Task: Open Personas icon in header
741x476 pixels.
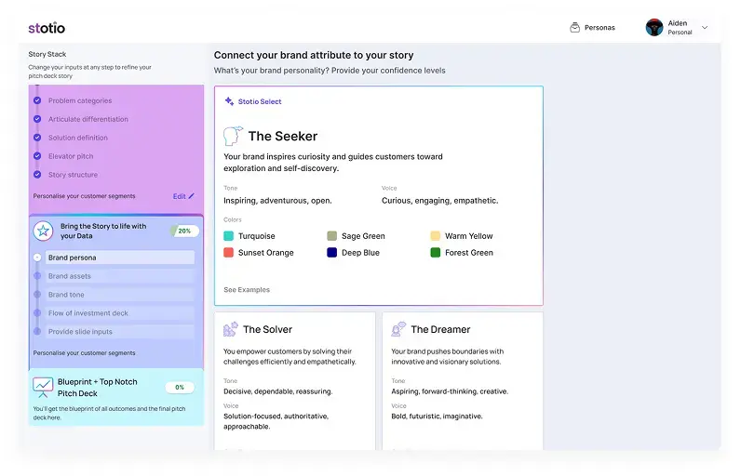Action: tap(574, 27)
